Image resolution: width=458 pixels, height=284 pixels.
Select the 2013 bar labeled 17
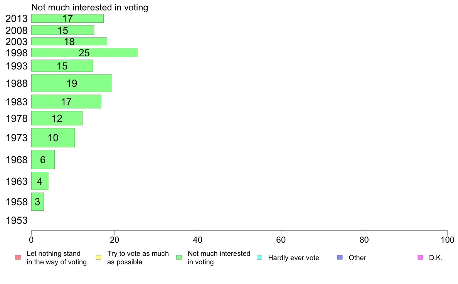tap(67, 19)
